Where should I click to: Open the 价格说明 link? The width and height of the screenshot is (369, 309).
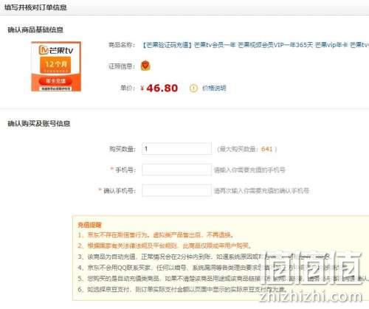(214, 88)
